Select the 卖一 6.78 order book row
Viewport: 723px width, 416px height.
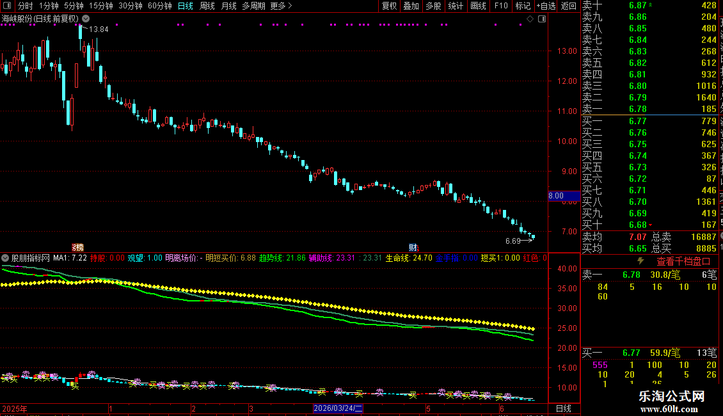[x=649, y=109]
